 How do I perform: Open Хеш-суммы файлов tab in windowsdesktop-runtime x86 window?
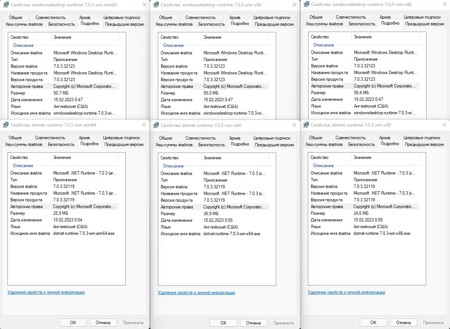point(324,23)
